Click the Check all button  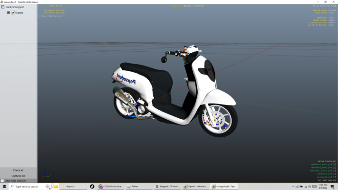point(18,170)
